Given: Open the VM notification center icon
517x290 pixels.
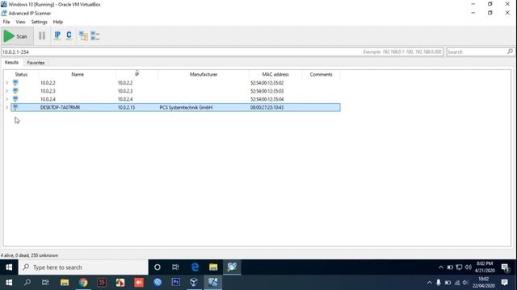Looking at the screenshot, I should 505,267.
